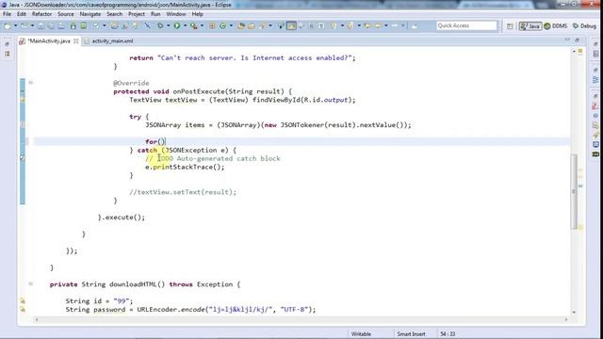Open the Window menu

tap(176, 14)
